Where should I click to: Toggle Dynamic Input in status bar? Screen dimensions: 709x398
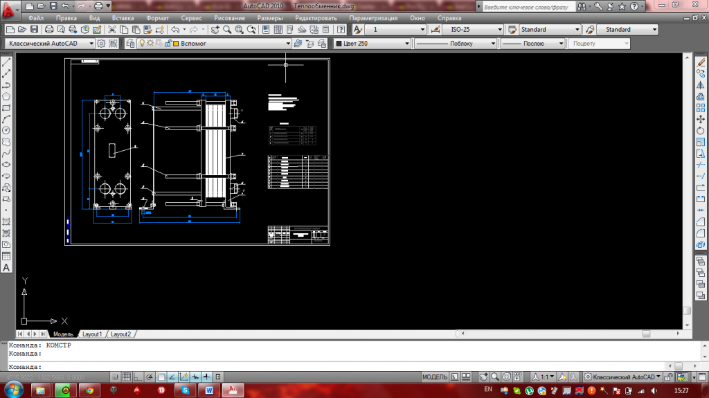coord(195,377)
